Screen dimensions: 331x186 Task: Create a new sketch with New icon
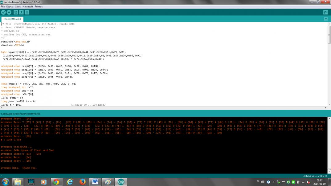pos(16,12)
